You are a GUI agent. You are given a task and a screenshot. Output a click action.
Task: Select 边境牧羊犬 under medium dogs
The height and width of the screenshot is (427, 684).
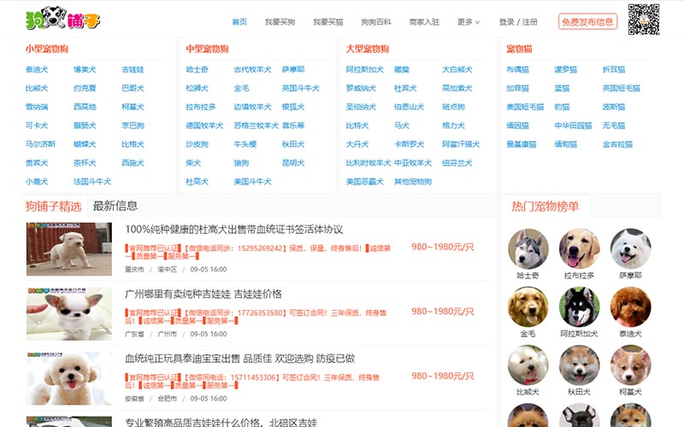252,107
